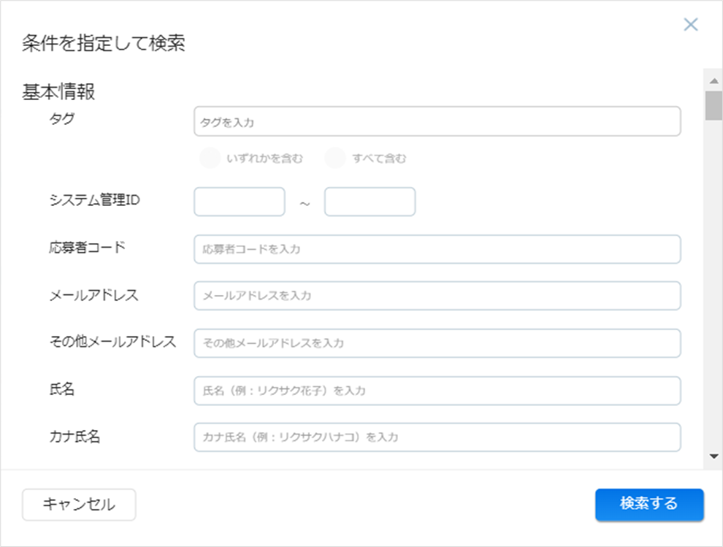Image resolution: width=723 pixels, height=547 pixels.
Task: Click the システム管理ID range start field
Action: tap(239, 202)
